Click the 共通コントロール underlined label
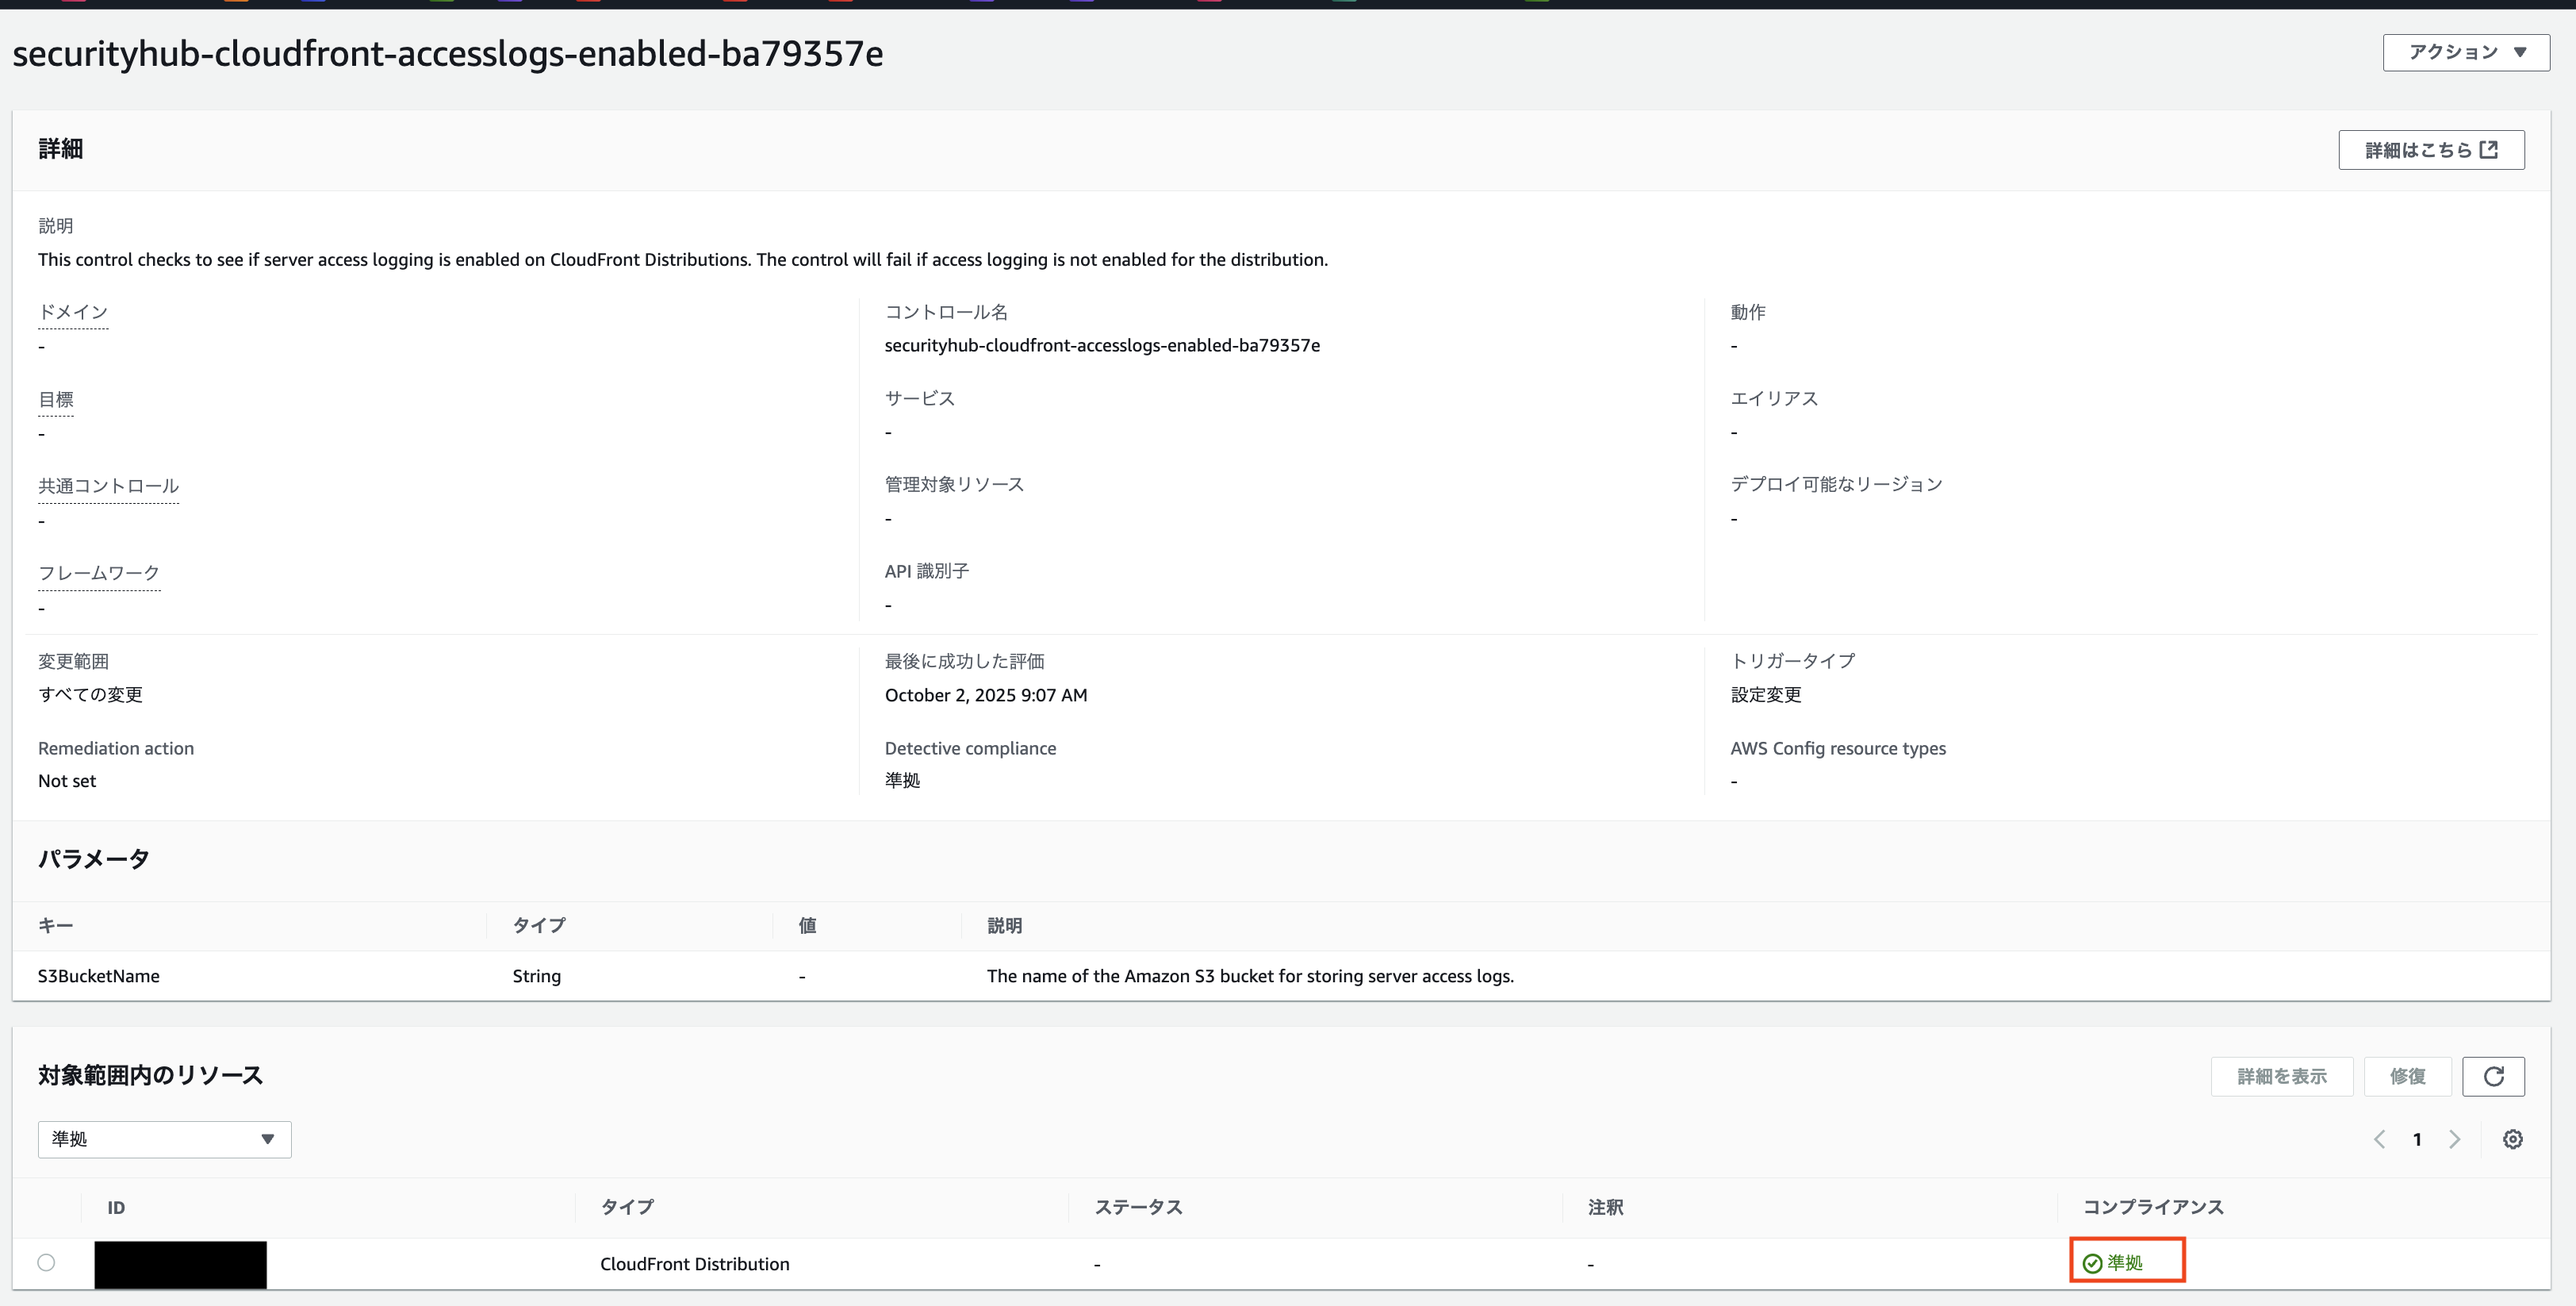2576x1306 pixels. pyautogui.click(x=108, y=486)
